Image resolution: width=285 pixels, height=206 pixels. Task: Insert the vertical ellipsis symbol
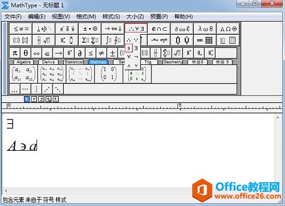[x=36, y=89]
